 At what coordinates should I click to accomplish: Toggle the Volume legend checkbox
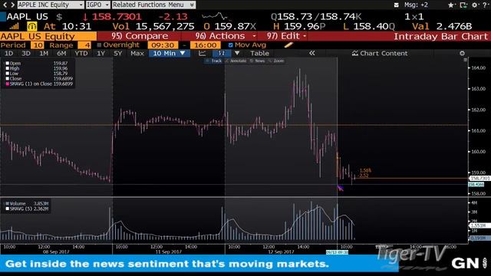click(x=7, y=203)
